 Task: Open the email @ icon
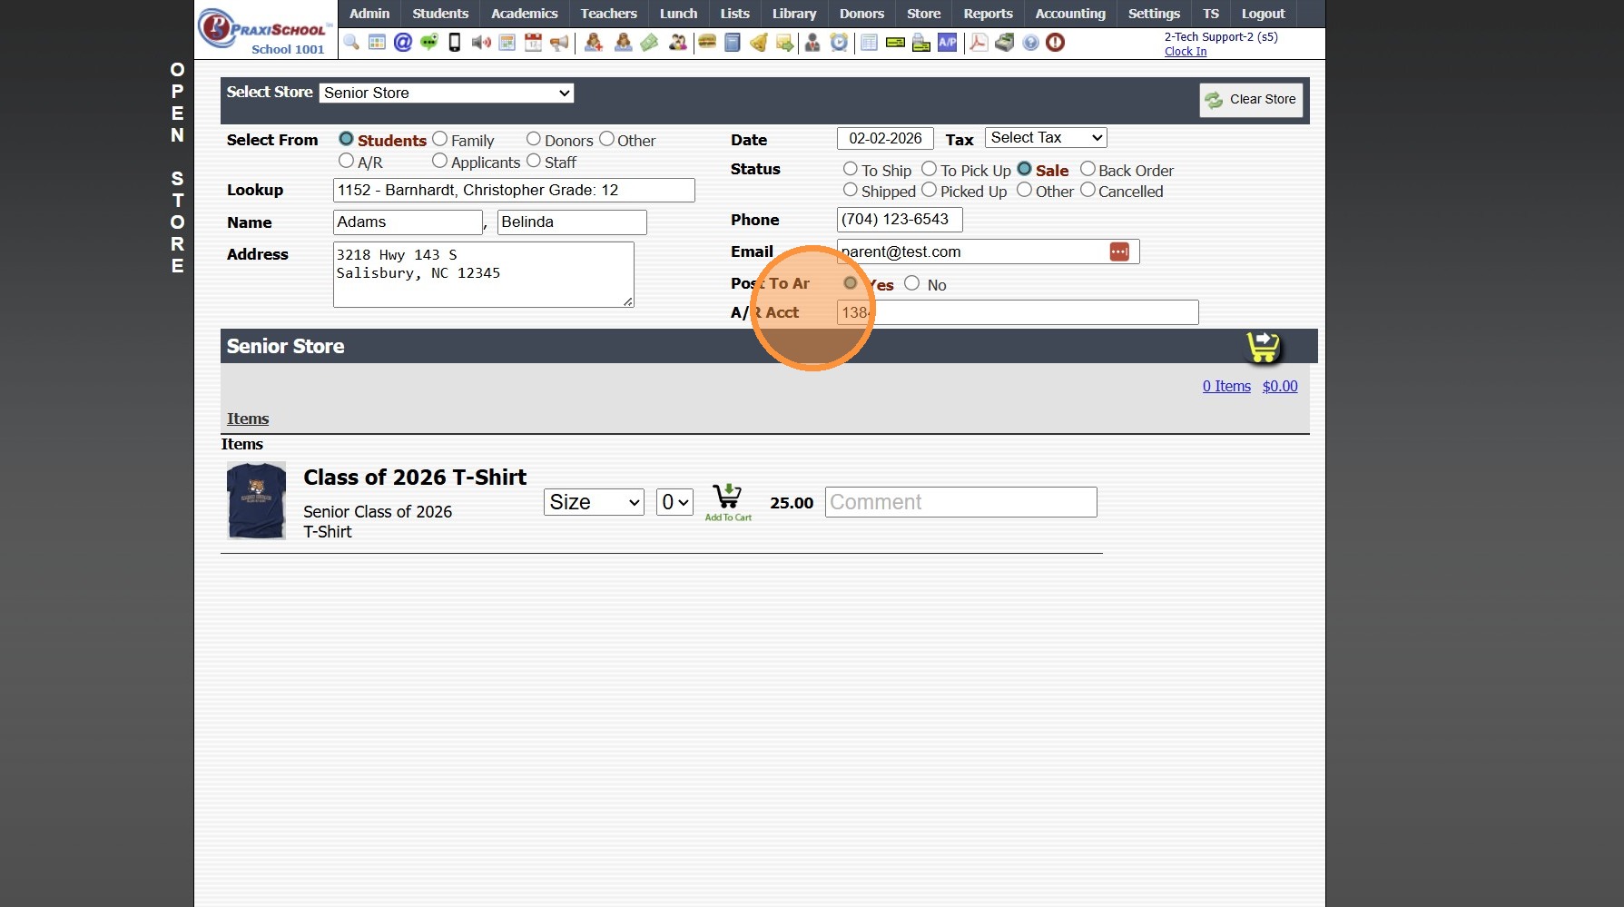click(403, 43)
